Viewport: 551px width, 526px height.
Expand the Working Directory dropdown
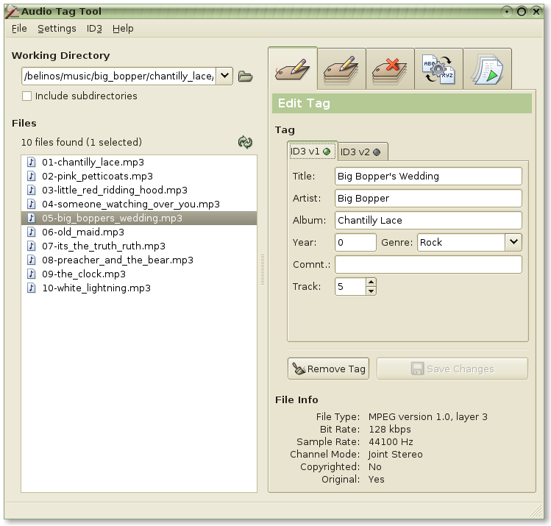224,76
